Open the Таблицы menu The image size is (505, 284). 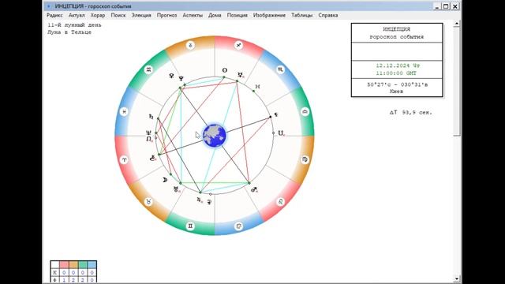point(301,15)
